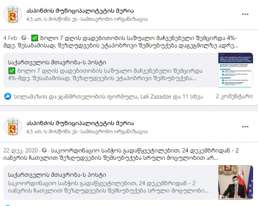Image resolution: width=258 pixels, height=206 pixels.
Task: Click the green checkmark emoji in the first post text
Action: coord(35,38)
